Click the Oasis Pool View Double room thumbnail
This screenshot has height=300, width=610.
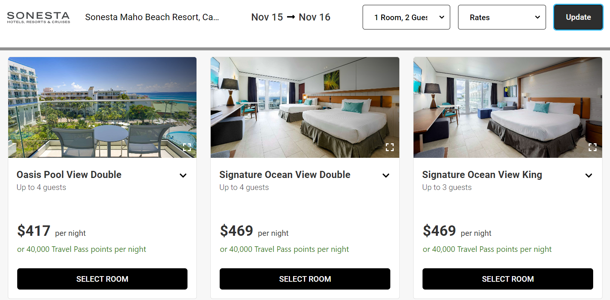click(x=102, y=107)
